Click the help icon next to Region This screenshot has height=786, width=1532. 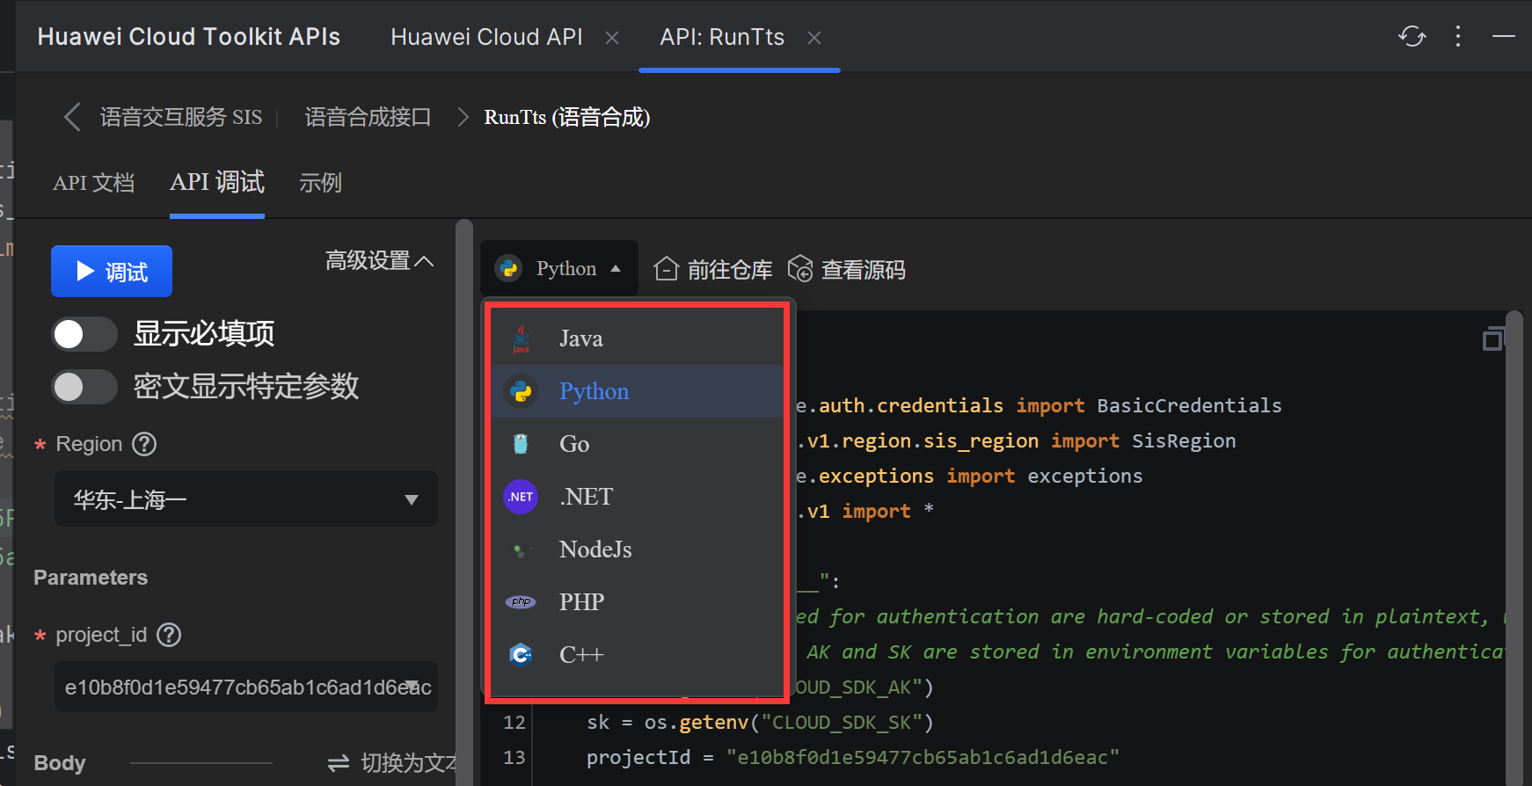(144, 444)
